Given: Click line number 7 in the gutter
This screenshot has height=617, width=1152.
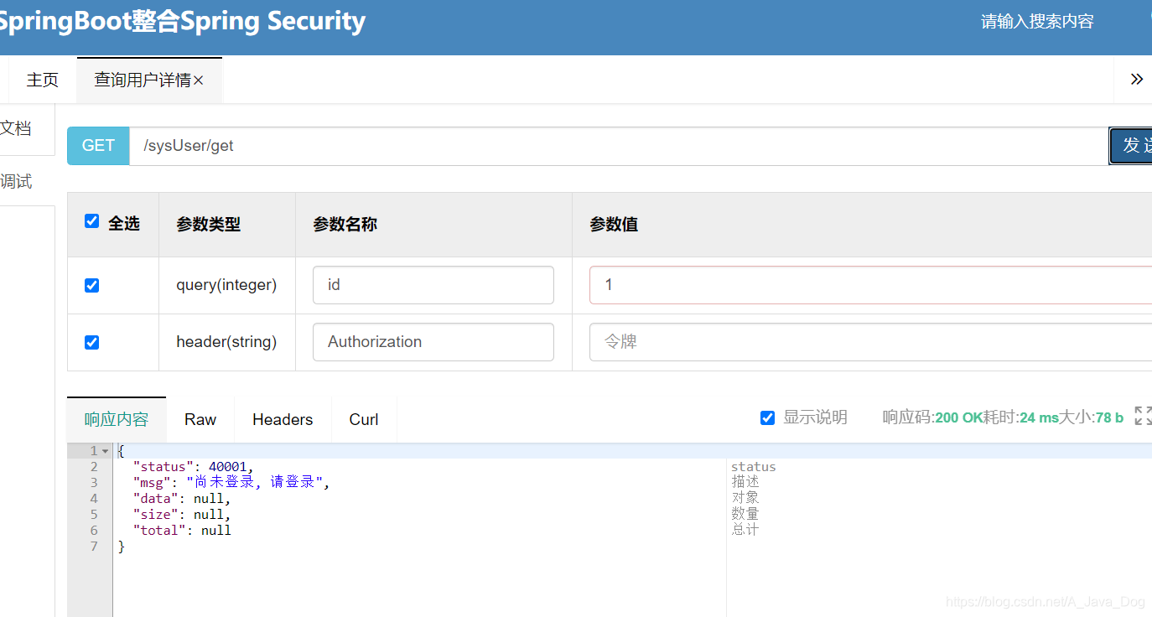Looking at the screenshot, I should [x=94, y=547].
